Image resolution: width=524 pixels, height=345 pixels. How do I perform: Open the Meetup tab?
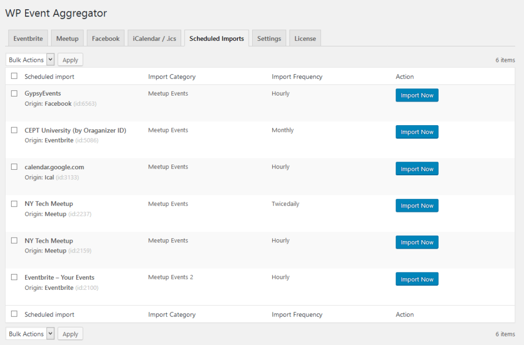(67, 38)
